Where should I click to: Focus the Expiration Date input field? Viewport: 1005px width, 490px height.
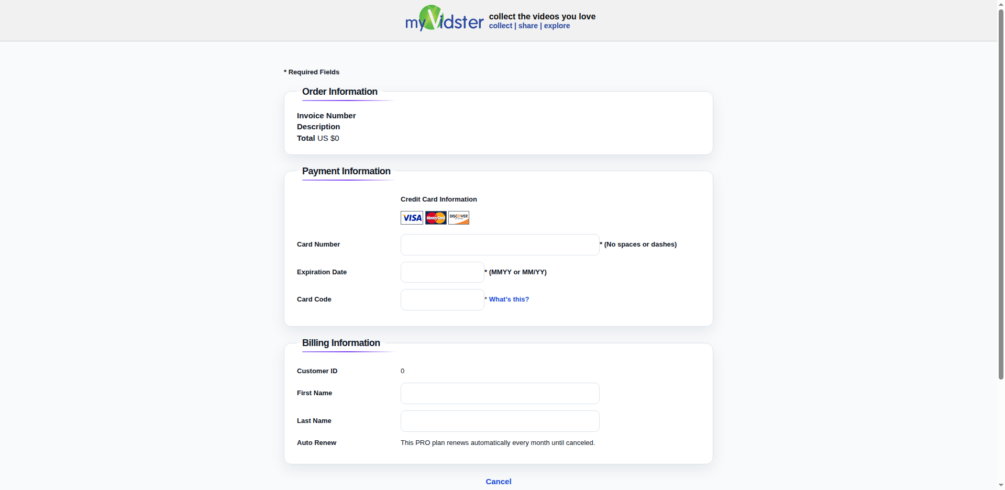point(442,272)
